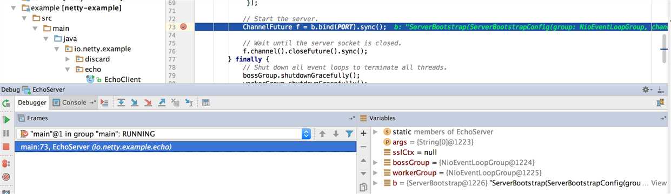
Task: Remove watch with the minus icon
Action: pos(363,147)
